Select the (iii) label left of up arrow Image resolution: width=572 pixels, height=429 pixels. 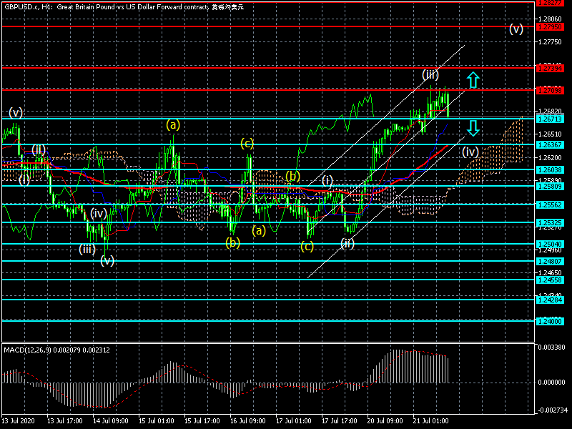coord(430,74)
